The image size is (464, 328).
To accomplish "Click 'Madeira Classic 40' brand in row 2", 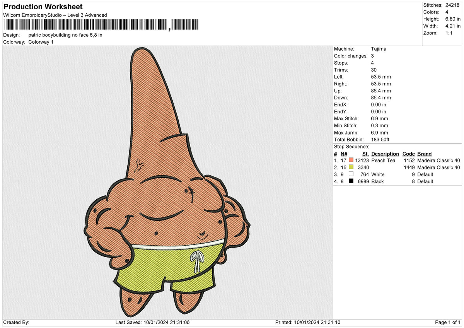I will [x=439, y=167].
